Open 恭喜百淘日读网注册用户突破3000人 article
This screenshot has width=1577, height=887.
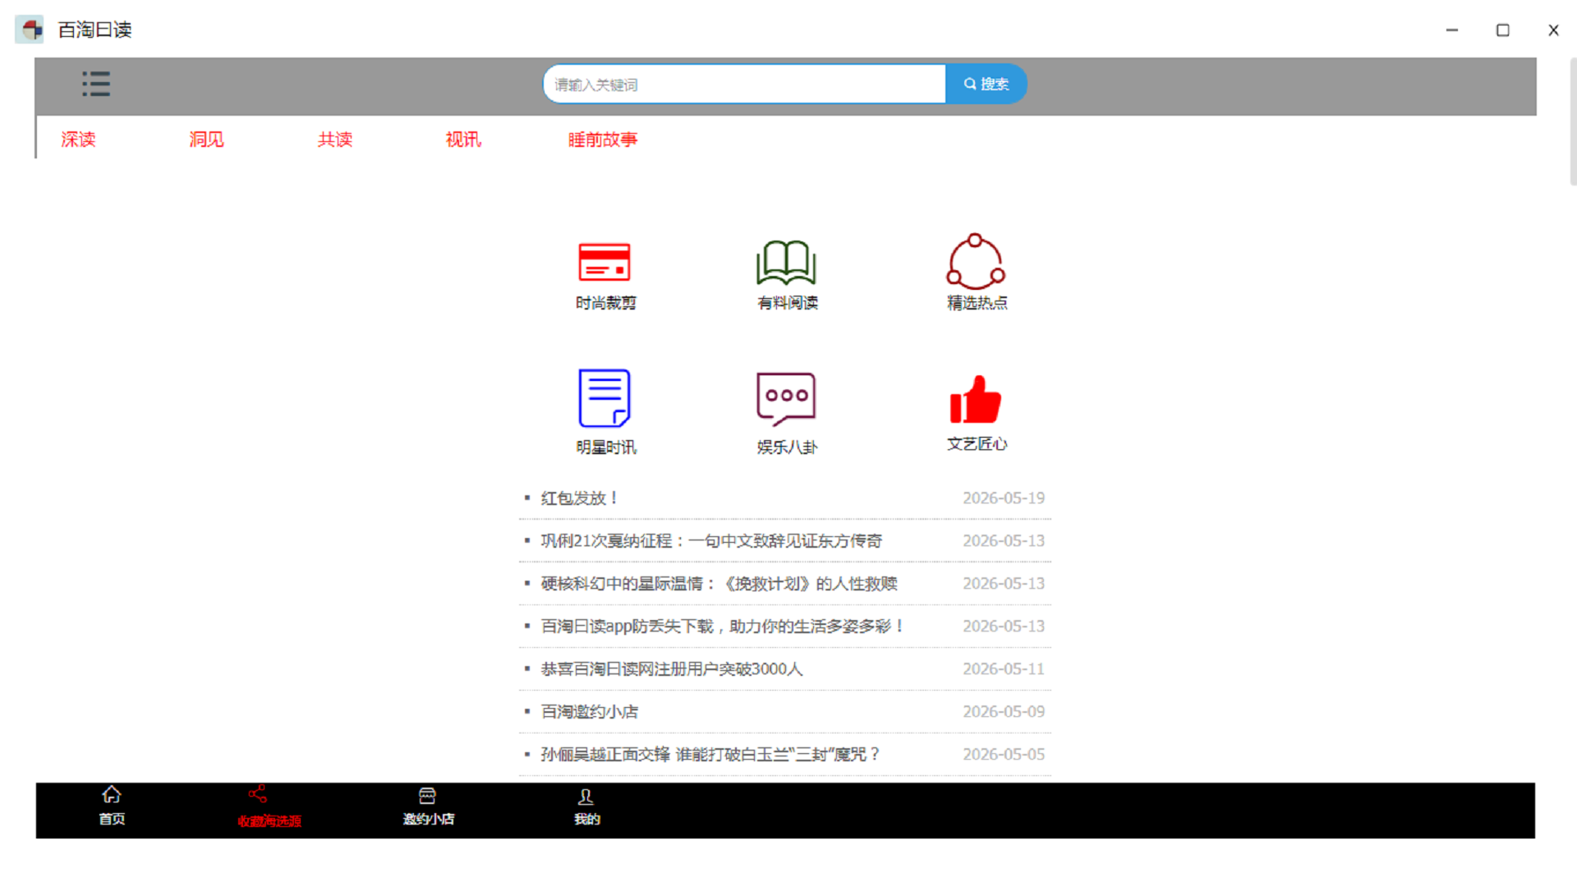[x=672, y=669]
